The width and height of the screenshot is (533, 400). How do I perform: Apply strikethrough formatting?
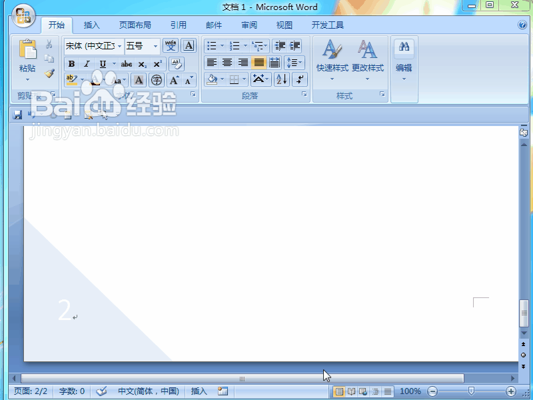click(127, 64)
